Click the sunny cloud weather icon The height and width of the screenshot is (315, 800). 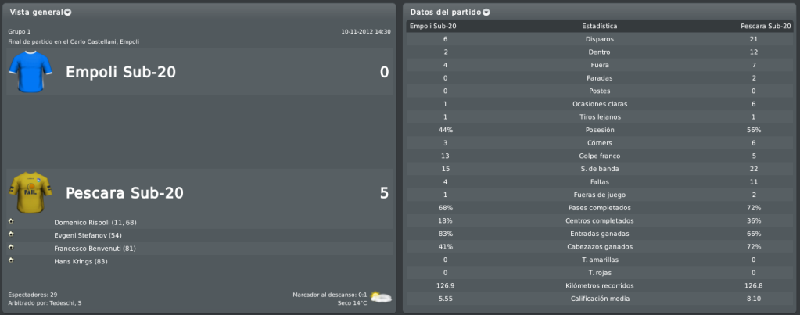pyautogui.click(x=381, y=298)
